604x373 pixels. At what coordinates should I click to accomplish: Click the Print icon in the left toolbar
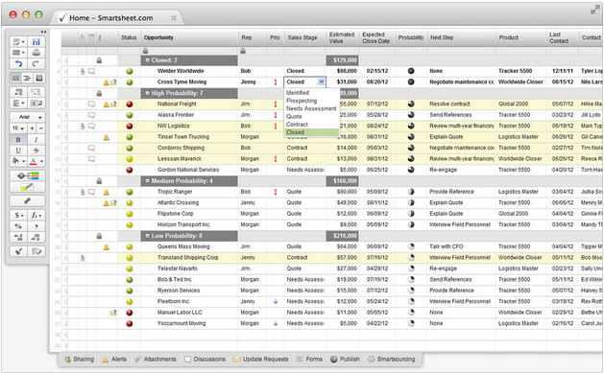36,53
